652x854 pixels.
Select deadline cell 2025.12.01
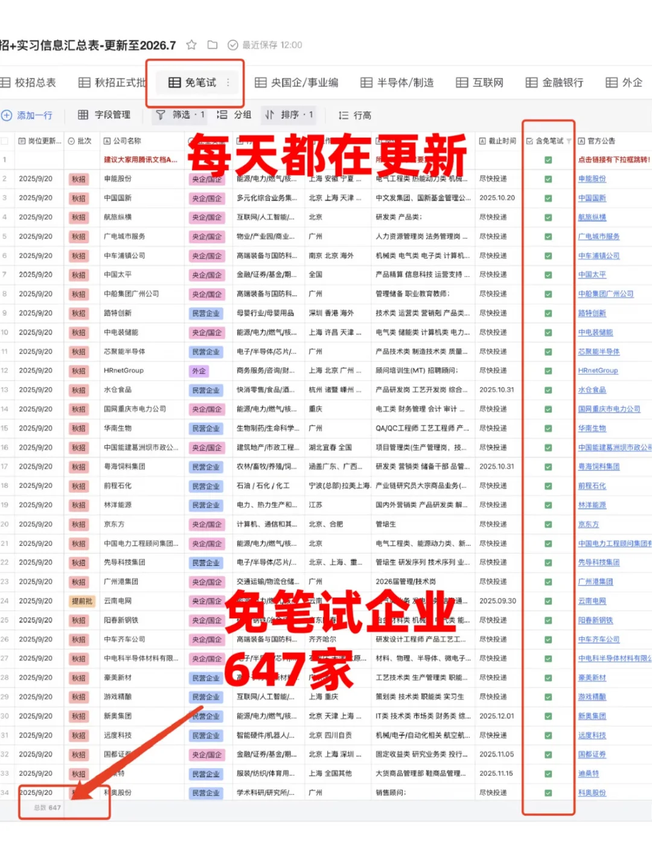pyautogui.click(x=497, y=716)
